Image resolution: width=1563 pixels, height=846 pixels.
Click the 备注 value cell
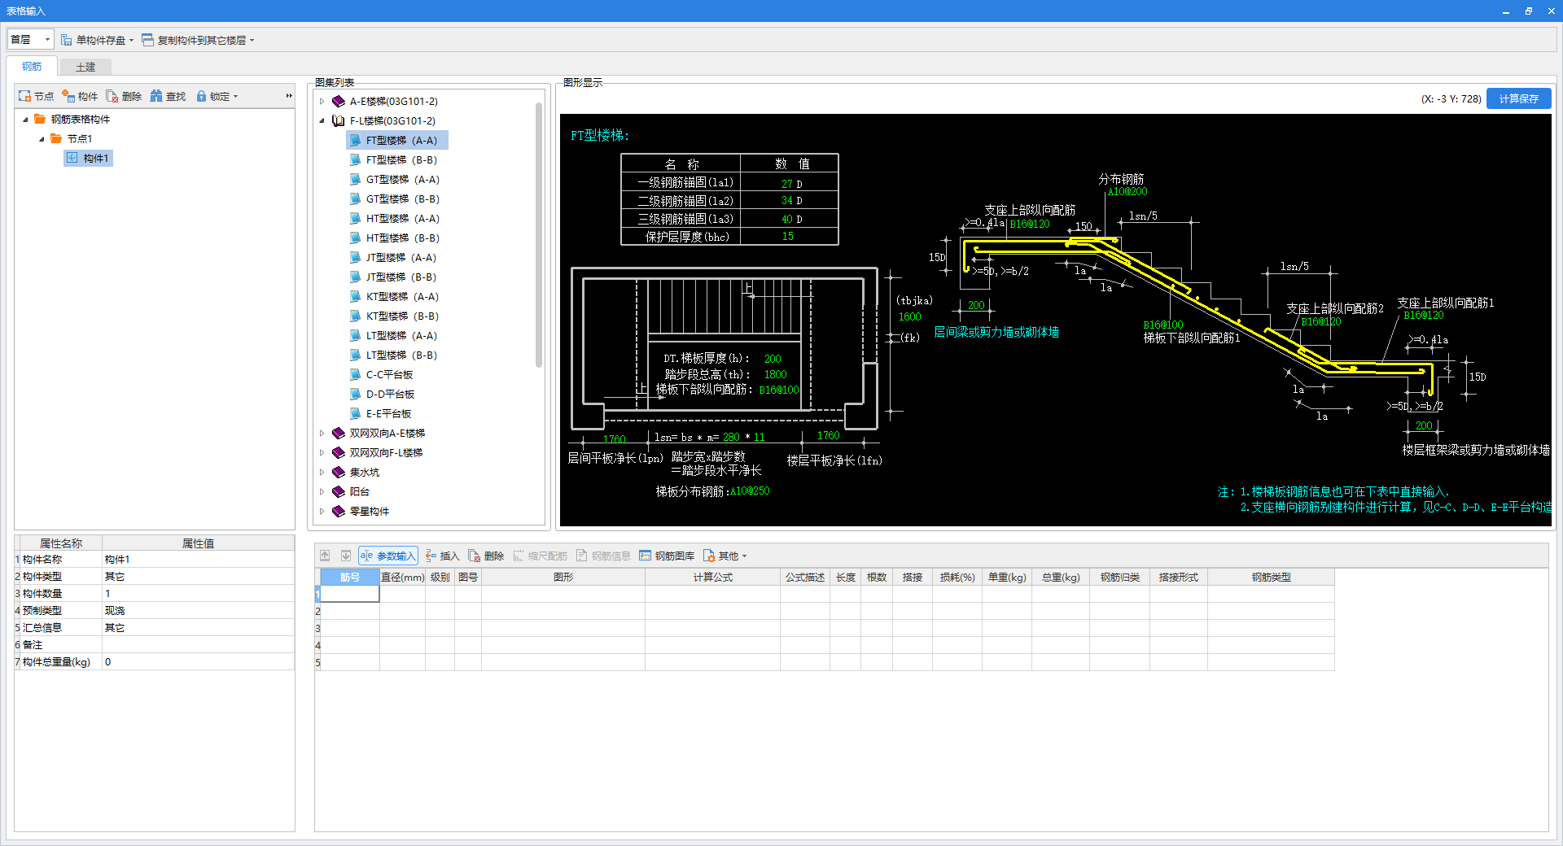pyautogui.click(x=198, y=645)
